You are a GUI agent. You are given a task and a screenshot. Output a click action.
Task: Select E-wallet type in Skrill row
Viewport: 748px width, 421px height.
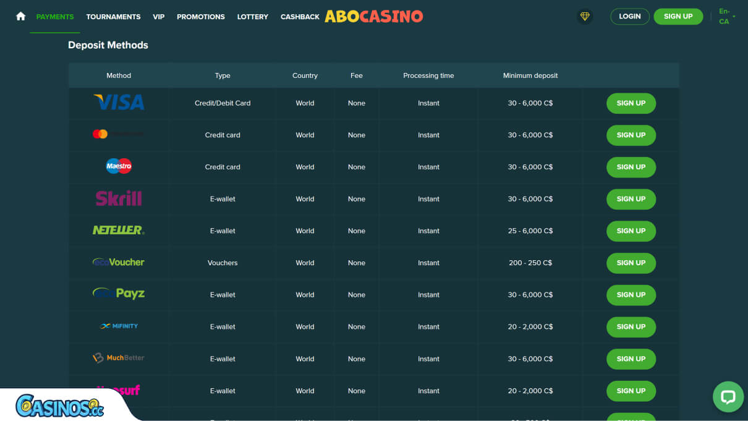(x=223, y=199)
